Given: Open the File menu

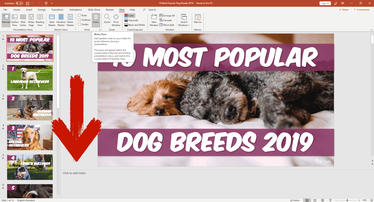Looking at the screenshot, I should pos(5,10).
